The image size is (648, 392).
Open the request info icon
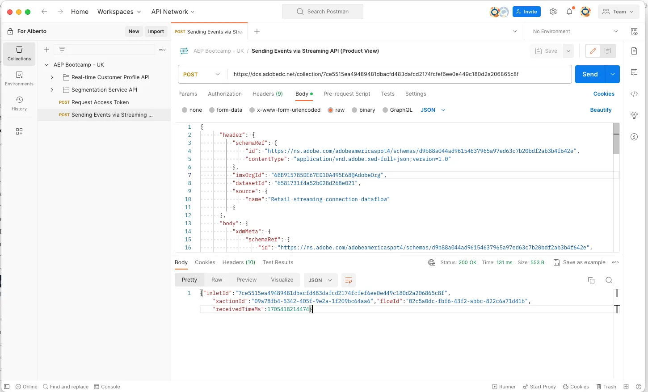click(634, 137)
